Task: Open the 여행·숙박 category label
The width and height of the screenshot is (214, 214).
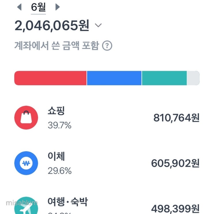Action: point(67,201)
